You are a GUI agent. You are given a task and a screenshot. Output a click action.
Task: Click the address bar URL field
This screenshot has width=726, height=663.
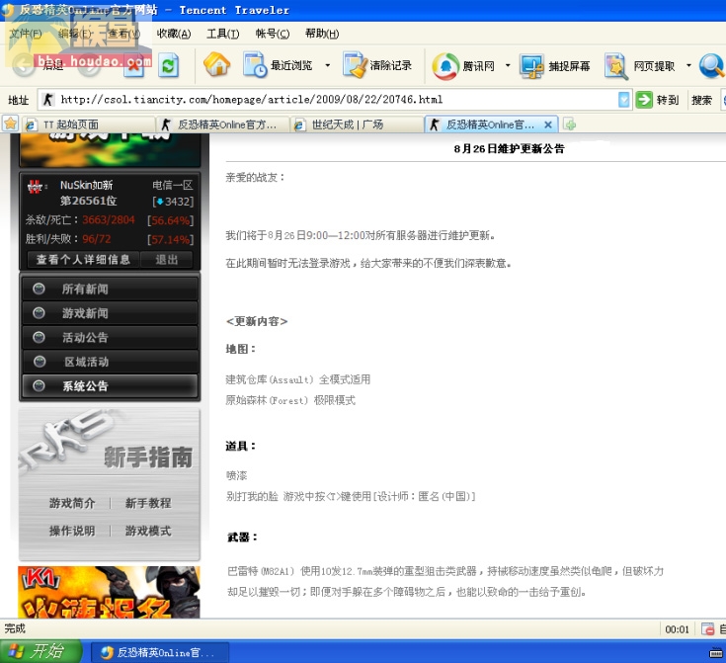(x=334, y=100)
